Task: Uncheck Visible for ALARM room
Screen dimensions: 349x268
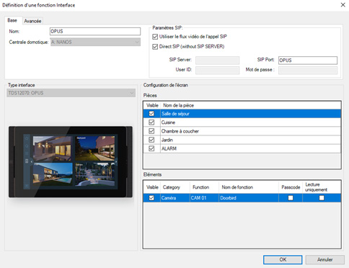Action: pyautogui.click(x=151, y=148)
